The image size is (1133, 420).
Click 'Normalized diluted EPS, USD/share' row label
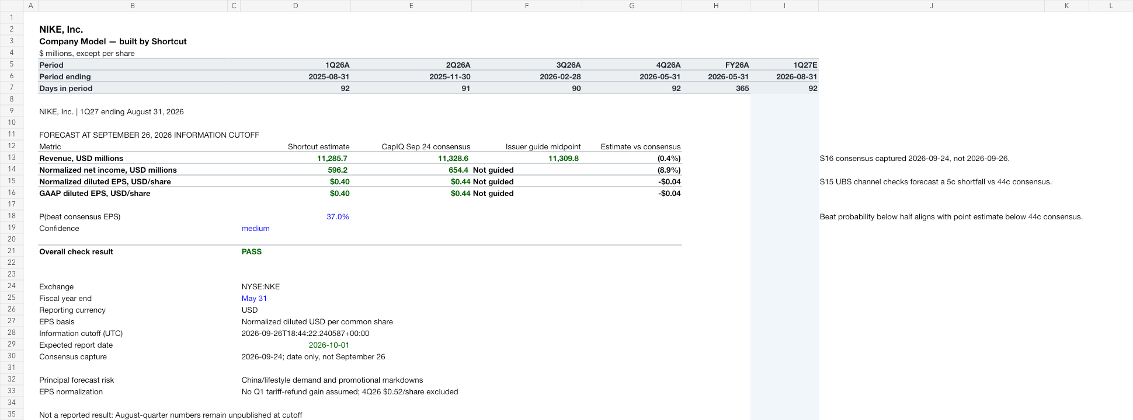pos(105,181)
